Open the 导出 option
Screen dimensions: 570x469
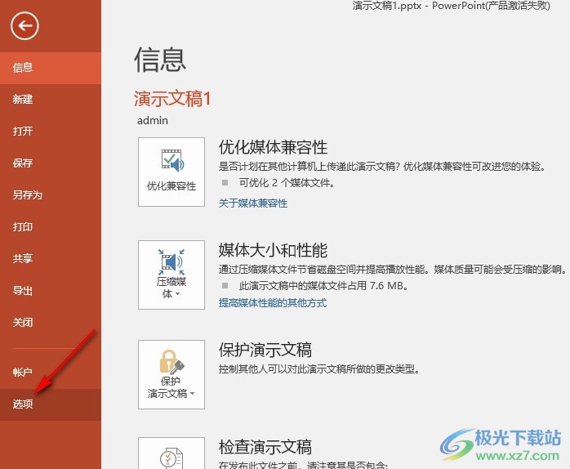[x=51, y=291]
